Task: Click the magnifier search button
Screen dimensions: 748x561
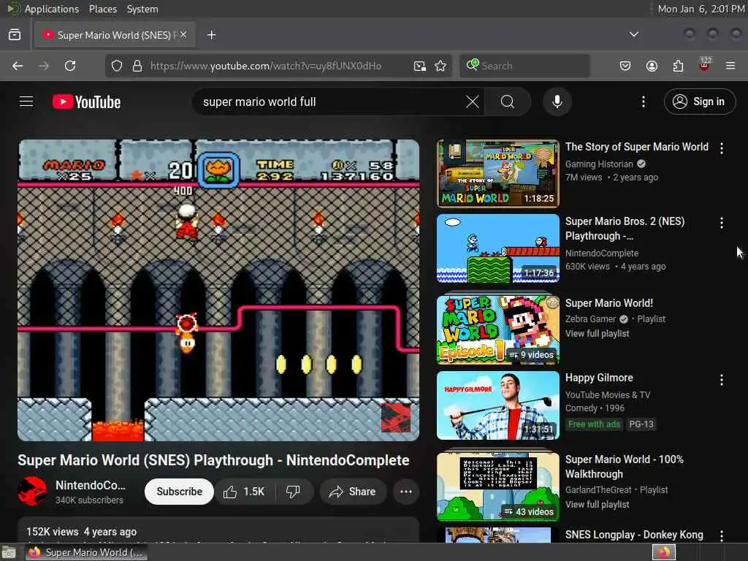Action: 507,102
